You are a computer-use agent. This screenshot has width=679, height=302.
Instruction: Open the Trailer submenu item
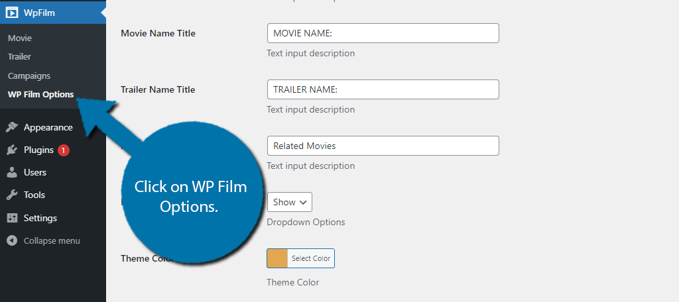pyautogui.click(x=19, y=57)
